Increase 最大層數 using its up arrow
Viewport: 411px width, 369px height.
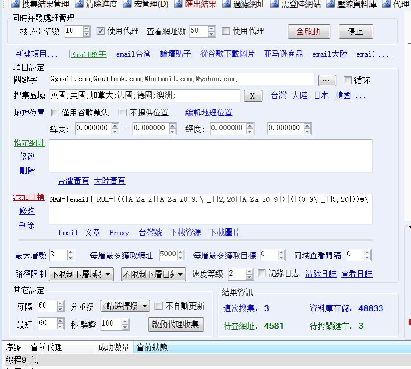click(71, 253)
